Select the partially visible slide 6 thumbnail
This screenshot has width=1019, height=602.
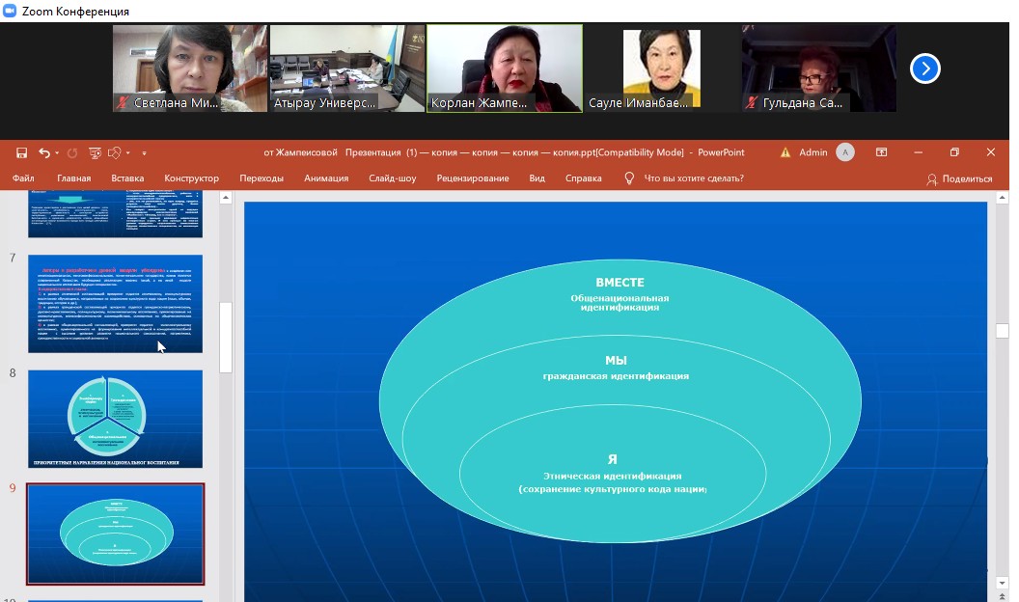pos(115,214)
